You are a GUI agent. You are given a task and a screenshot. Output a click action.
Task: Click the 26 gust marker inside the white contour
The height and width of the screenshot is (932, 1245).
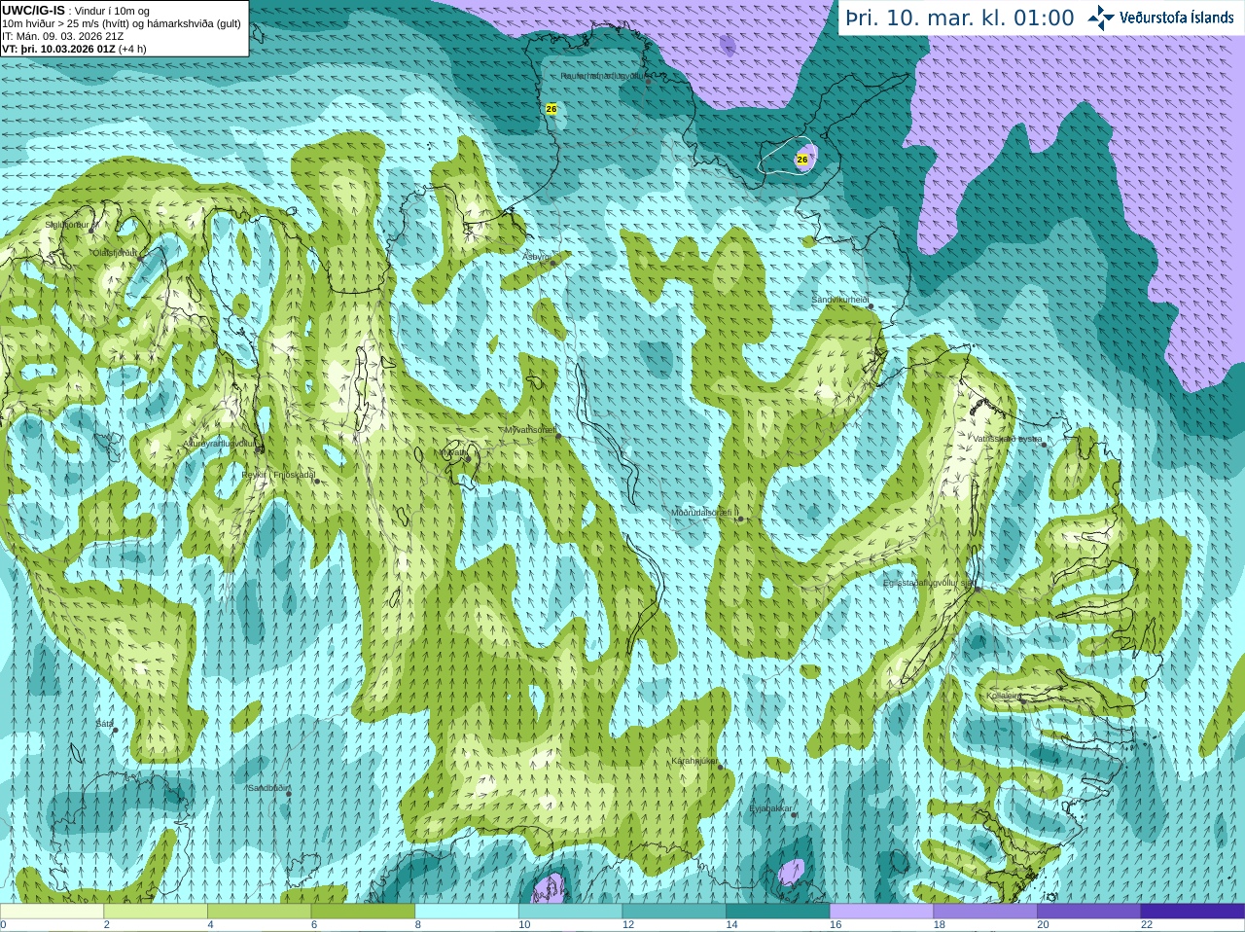[x=802, y=159]
